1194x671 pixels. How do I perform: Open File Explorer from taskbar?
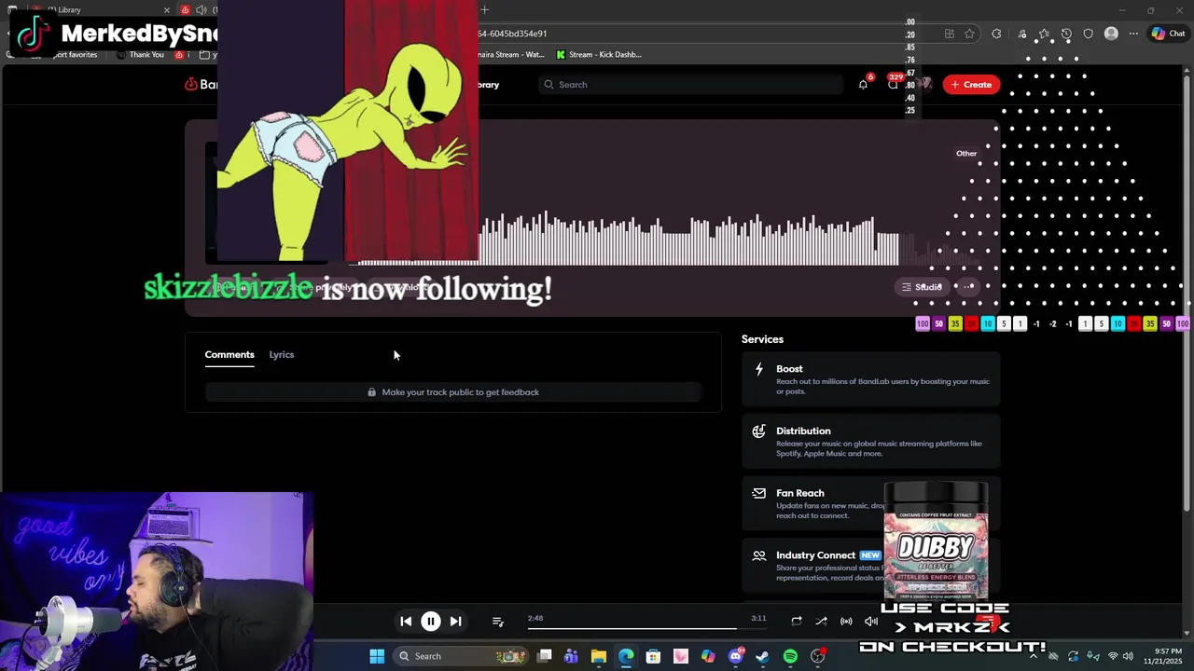coord(599,656)
